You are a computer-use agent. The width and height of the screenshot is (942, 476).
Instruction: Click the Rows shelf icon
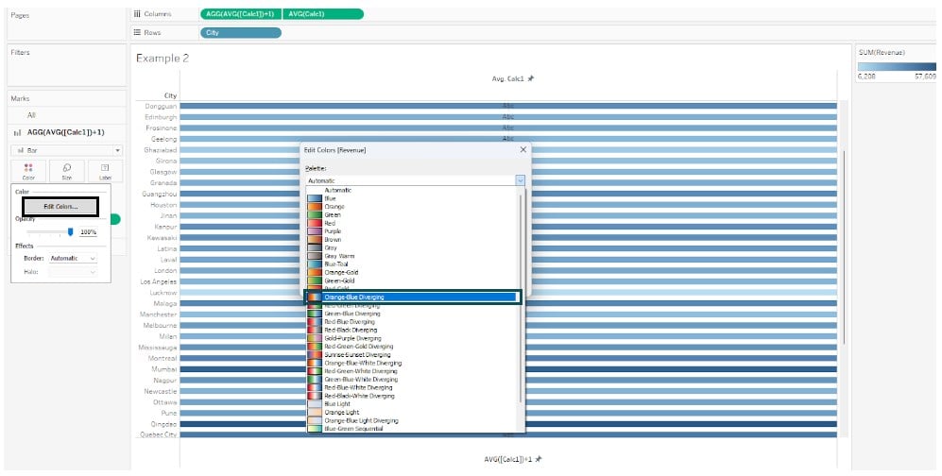click(x=137, y=32)
